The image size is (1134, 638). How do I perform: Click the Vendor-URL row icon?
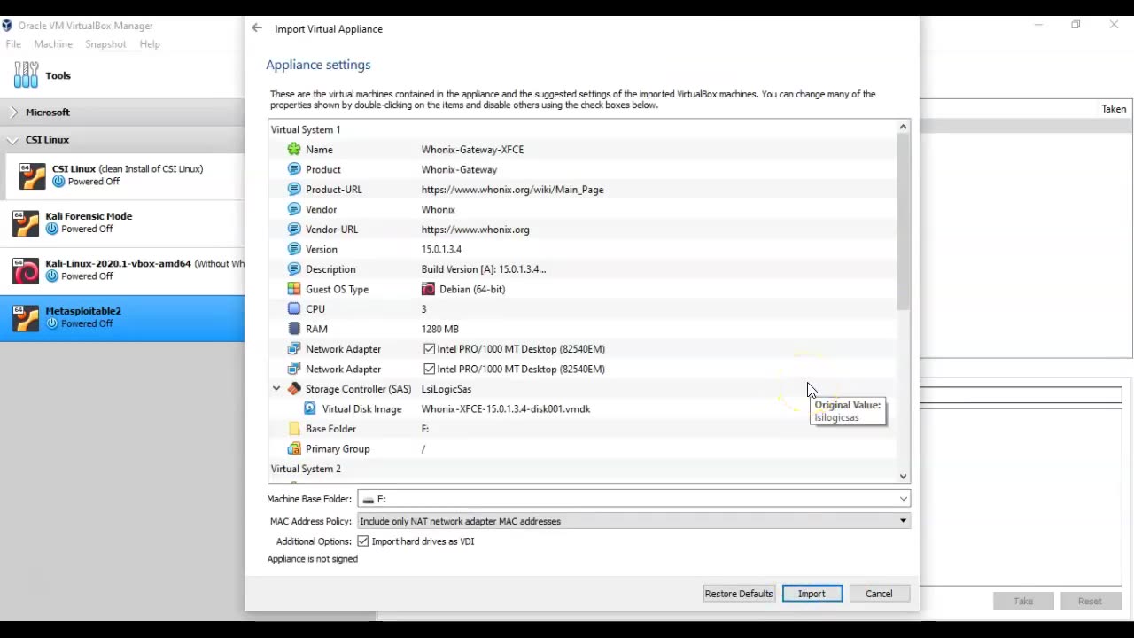coord(294,230)
